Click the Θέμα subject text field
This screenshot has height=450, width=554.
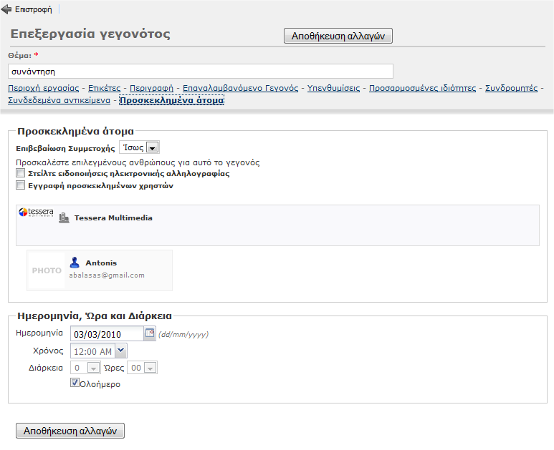[x=201, y=71]
